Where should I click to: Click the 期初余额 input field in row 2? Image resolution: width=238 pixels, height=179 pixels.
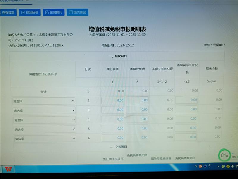(x=113, y=101)
